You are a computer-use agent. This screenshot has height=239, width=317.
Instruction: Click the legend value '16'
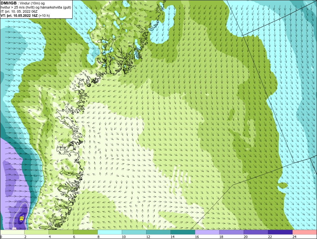tap(197, 237)
